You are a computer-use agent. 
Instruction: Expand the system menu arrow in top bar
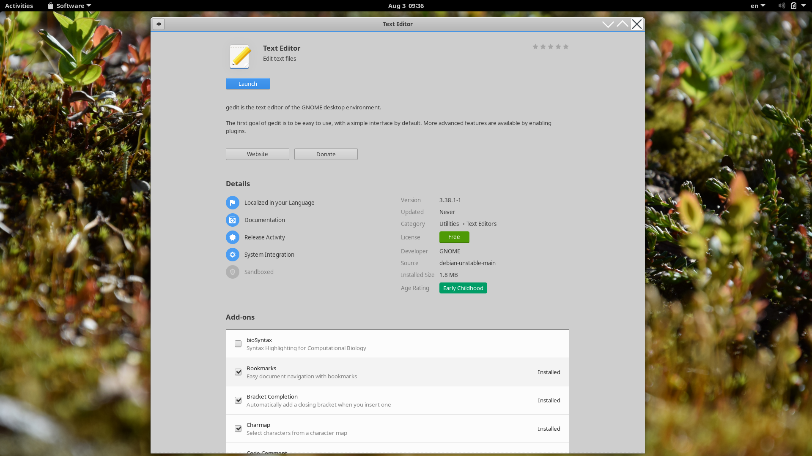click(x=804, y=5)
